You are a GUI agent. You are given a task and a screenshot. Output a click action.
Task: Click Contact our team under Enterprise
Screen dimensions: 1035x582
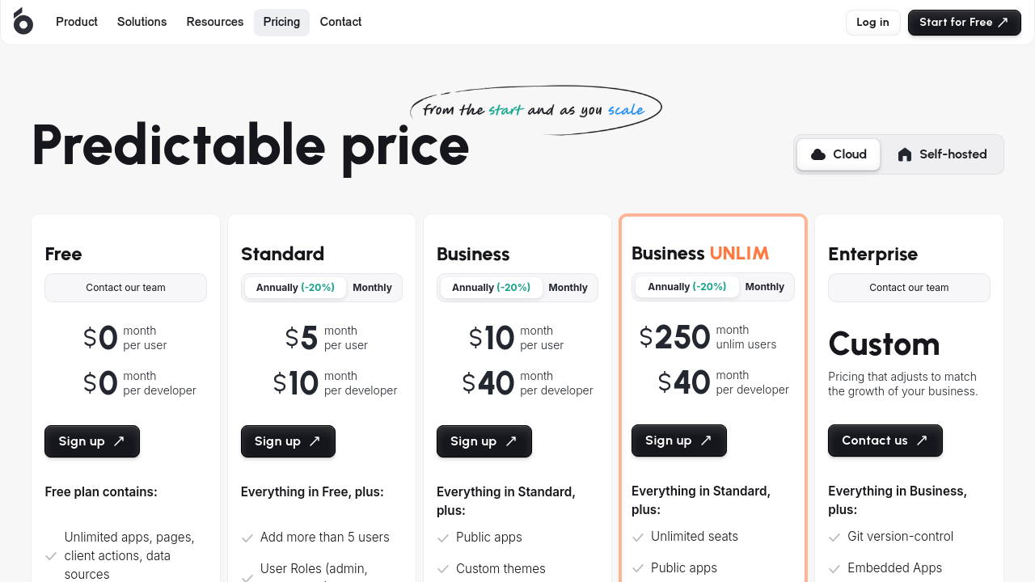coord(909,288)
